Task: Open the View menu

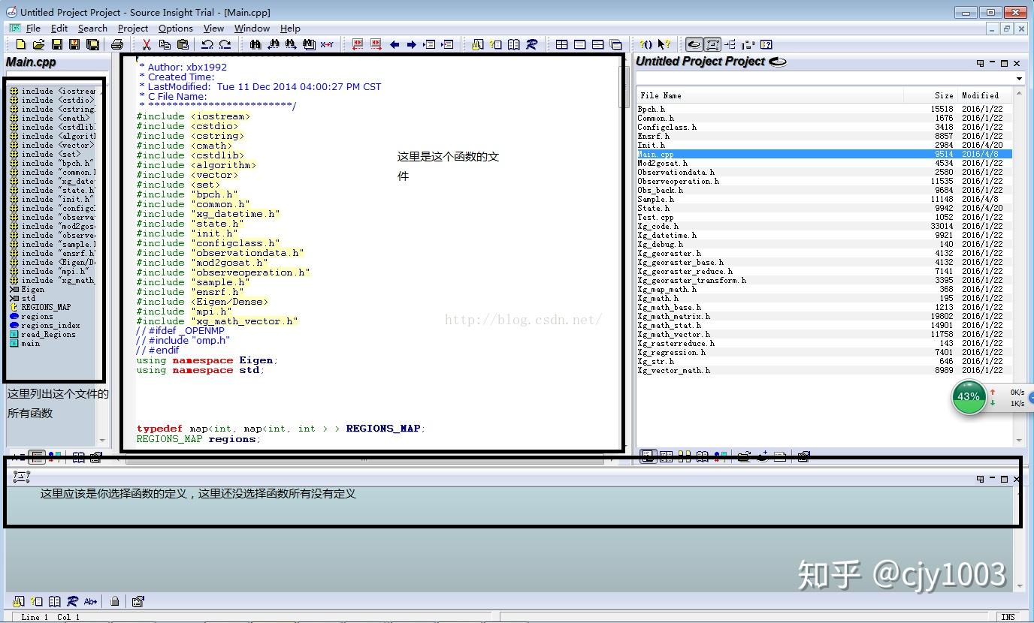Action: (x=213, y=29)
